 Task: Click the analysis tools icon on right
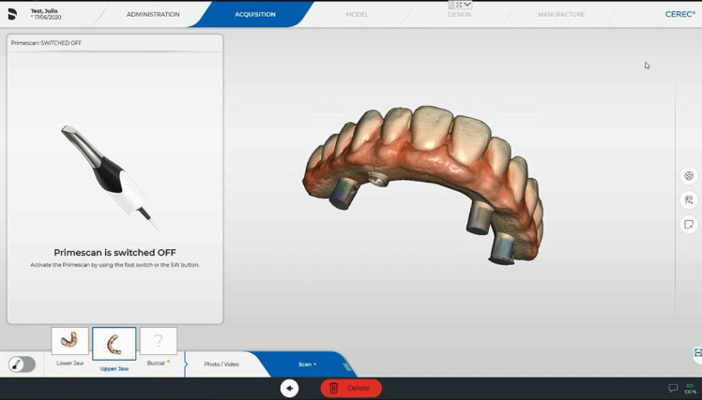[x=689, y=200]
